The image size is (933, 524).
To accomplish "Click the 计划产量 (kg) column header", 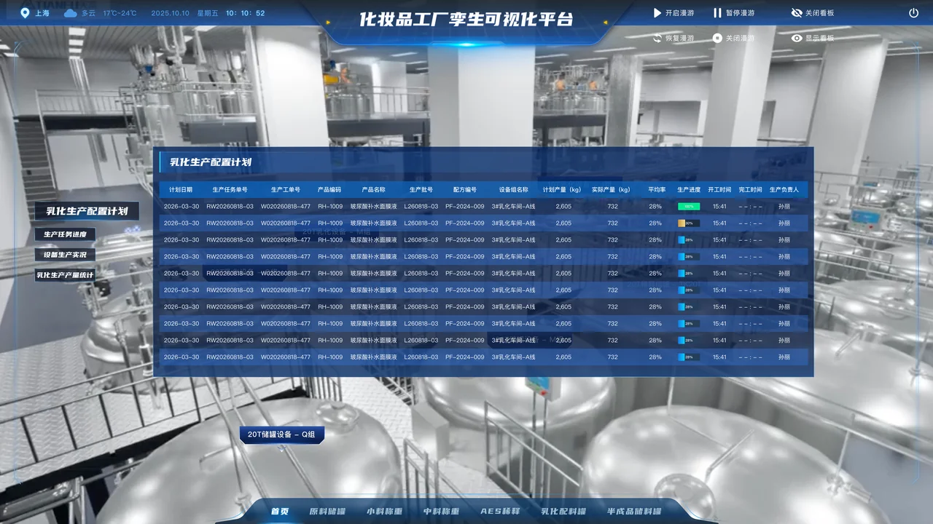I will coord(562,190).
